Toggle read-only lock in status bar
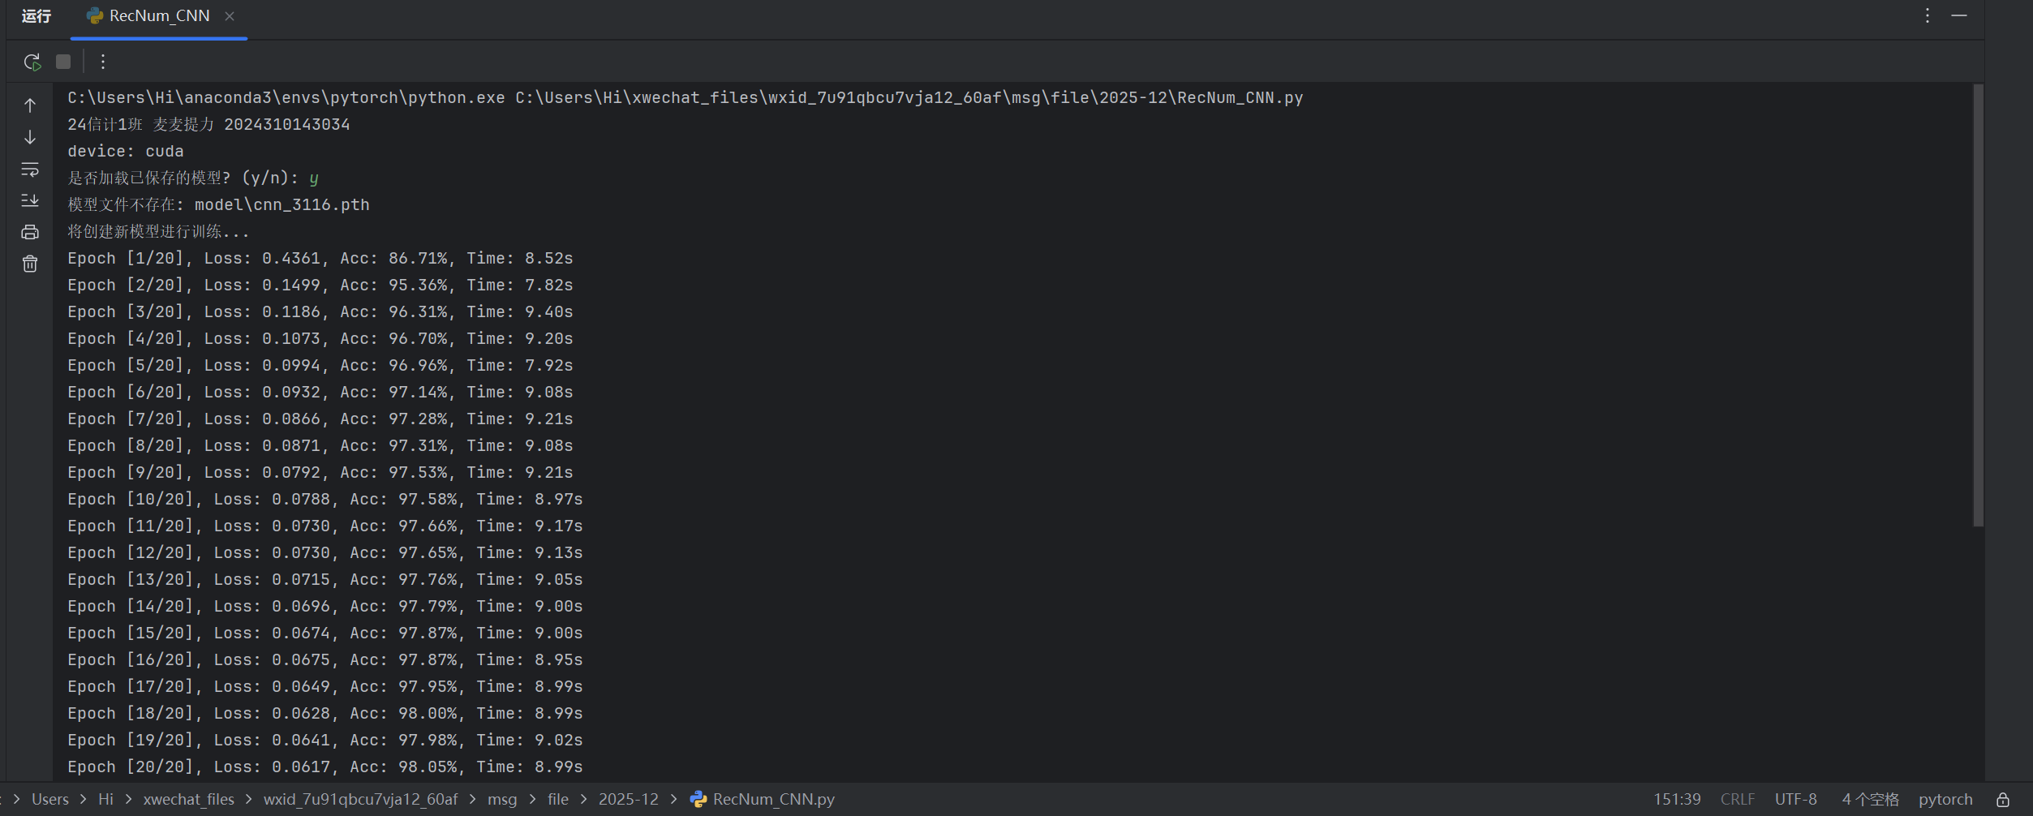2033x816 pixels. tap(2003, 800)
